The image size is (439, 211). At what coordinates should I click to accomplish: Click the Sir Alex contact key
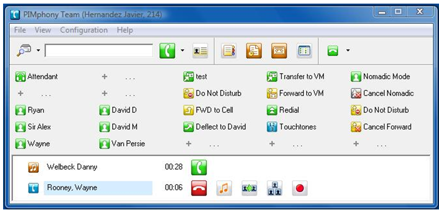tap(33, 127)
